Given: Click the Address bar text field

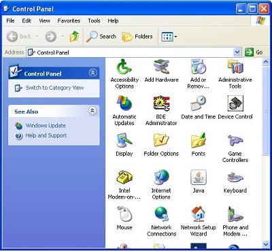Looking at the screenshot, I should 134,52.
